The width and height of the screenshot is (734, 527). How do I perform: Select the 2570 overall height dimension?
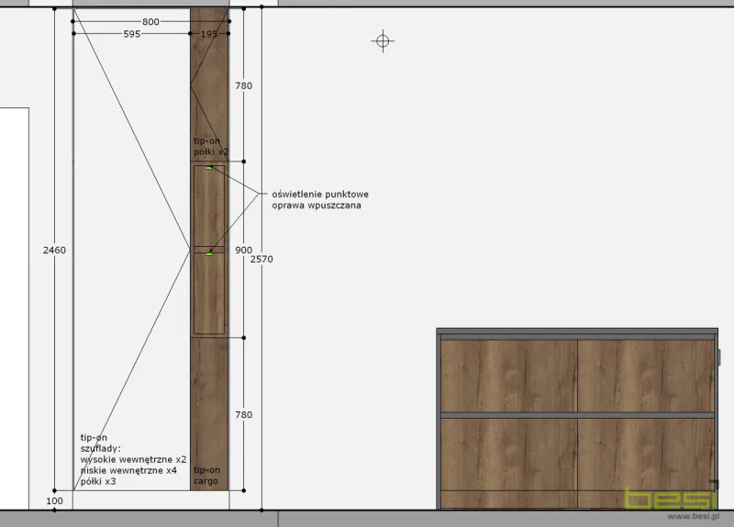[261, 259]
